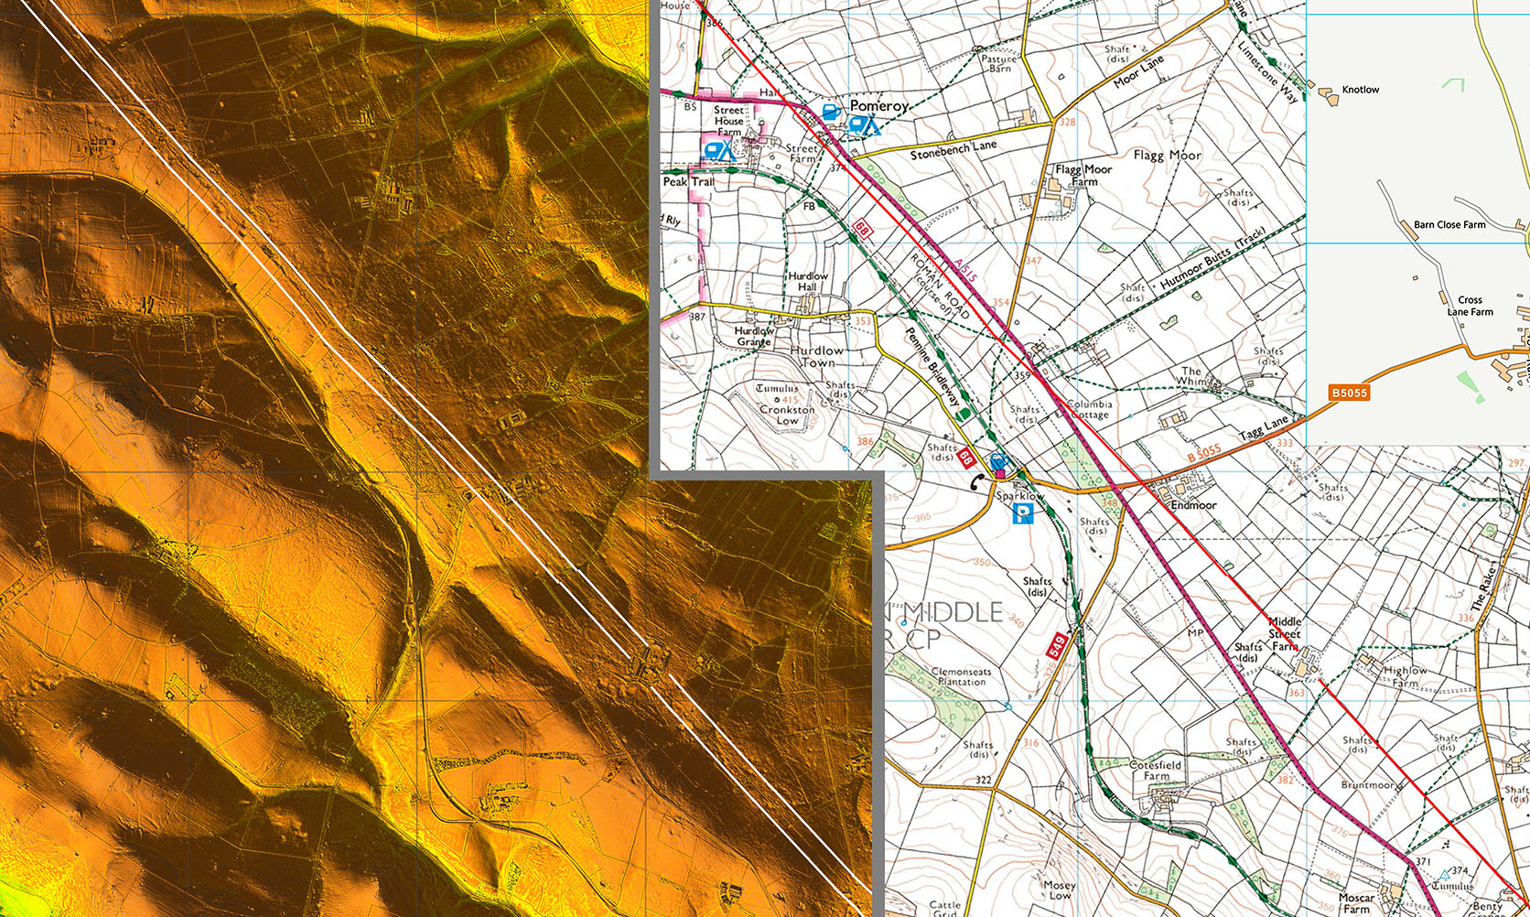Screen dimensions: 1530x917
Task: Click the magenta square marker at Sparklow
Action: (x=999, y=473)
